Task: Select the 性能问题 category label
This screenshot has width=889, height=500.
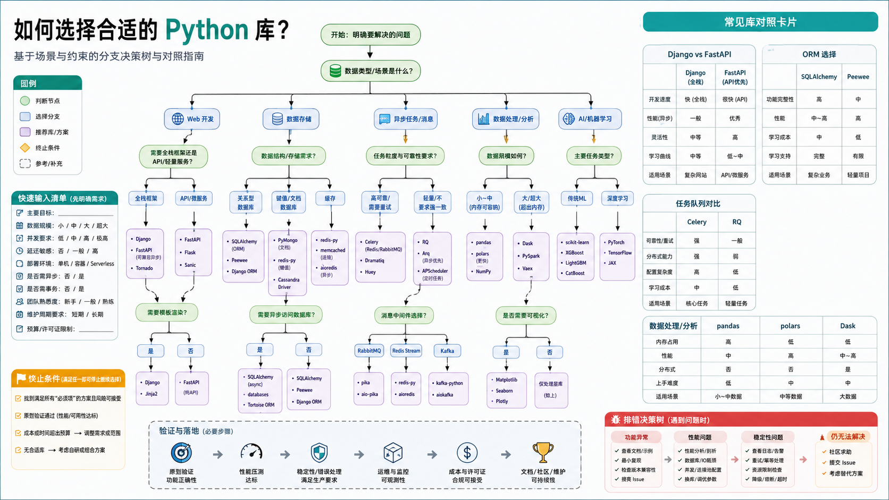Action: [x=700, y=437]
